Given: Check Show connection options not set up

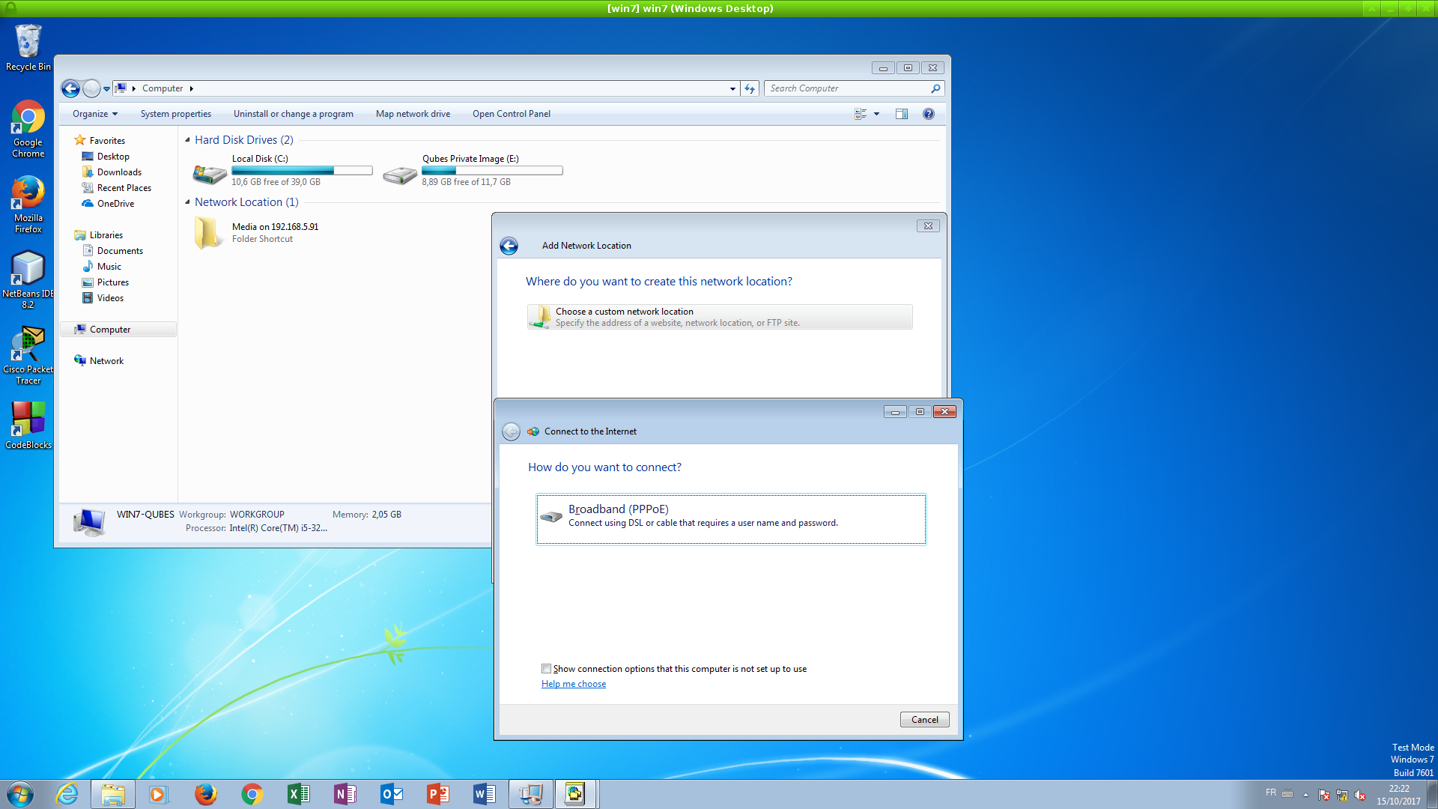Looking at the screenshot, I should point(547,669).
